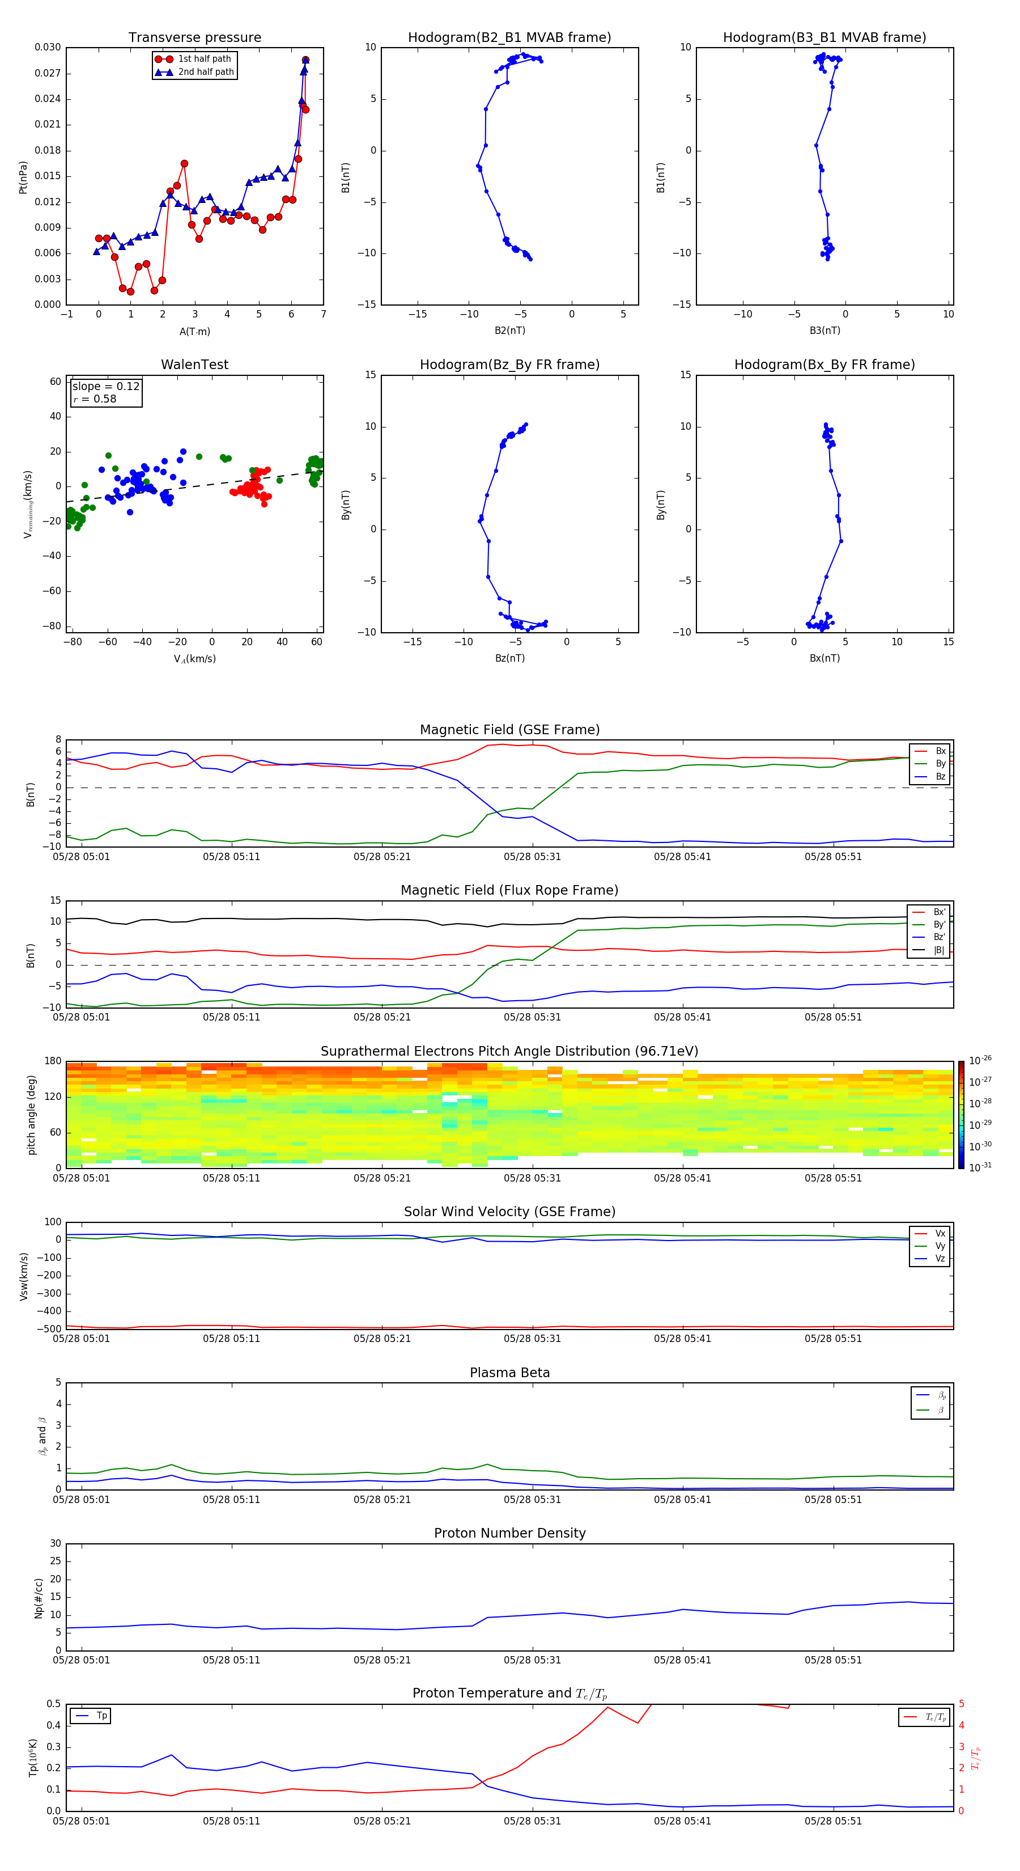
Task: Select 'Te/Tp' legend entry in temperature plot
Action: pos(924,1718)
